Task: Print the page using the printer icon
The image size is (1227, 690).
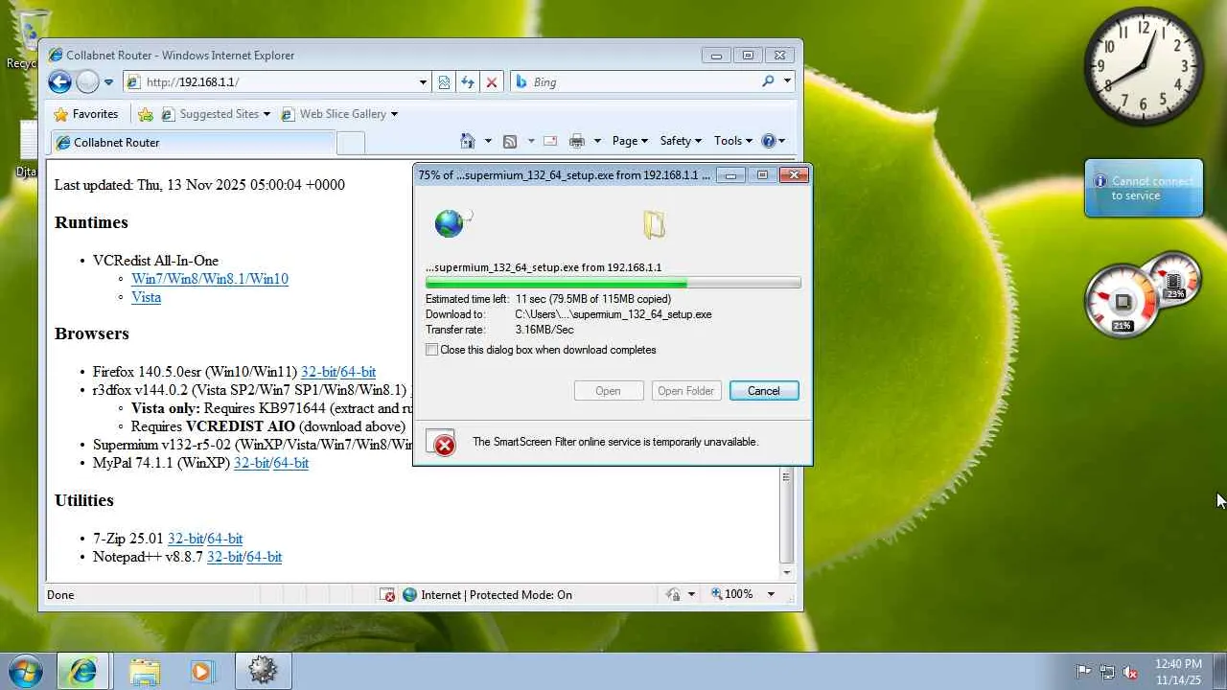Action: (x=576, y=141)
